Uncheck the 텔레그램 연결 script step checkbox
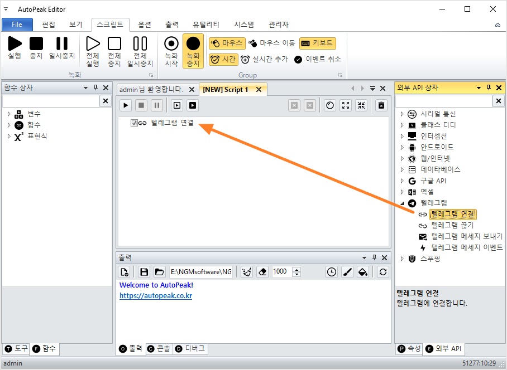This screenshot has height=370, width=507. 134,123
